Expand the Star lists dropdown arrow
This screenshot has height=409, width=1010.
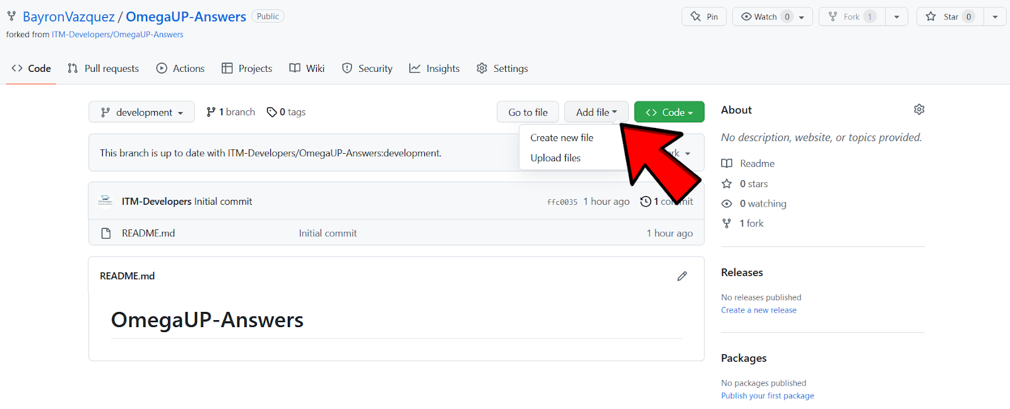pos(995,17)
